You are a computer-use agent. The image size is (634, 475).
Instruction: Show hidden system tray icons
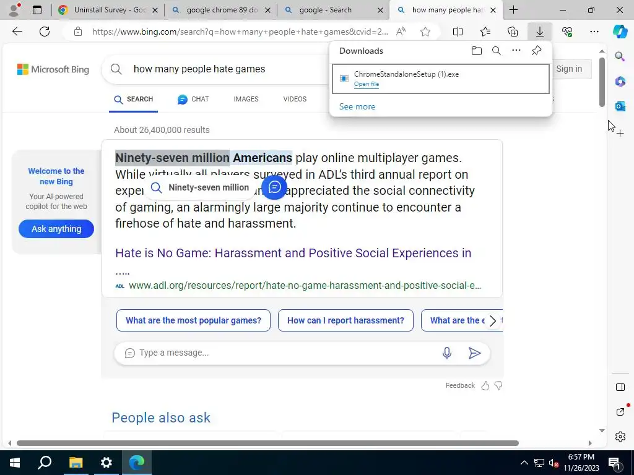coord(524,463)
